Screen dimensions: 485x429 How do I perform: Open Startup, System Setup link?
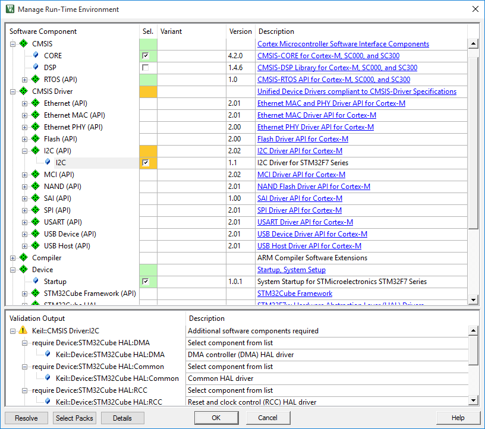pos(291,270)
